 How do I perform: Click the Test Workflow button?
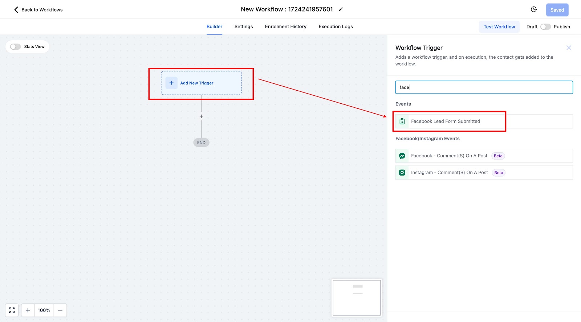click(499, 27)
